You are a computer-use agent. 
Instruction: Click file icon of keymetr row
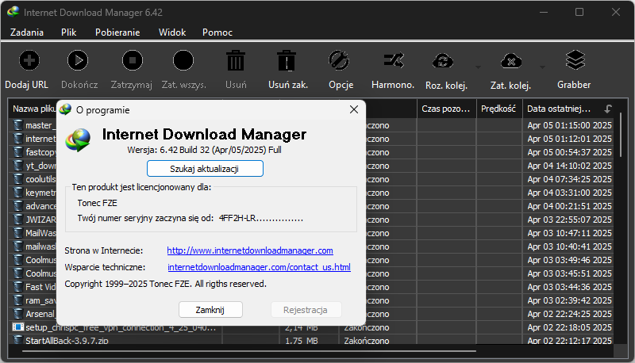[x=17, y=193]
